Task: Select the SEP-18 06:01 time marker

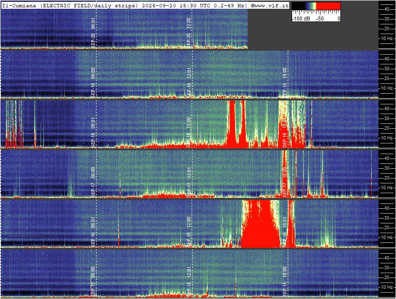Action: [x=93, y=132]
